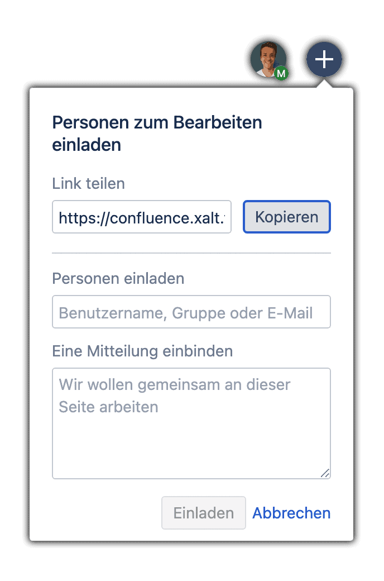Viewport: 384px width, 581px height.
Task: Click the disabled Einladen button
Action: click(204, 513)
